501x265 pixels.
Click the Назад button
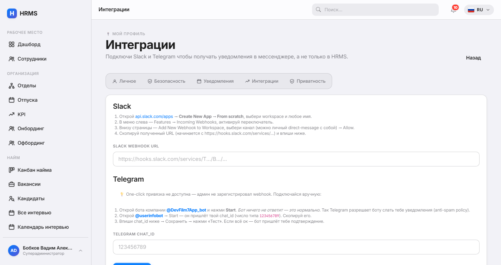tap(474, 58)
